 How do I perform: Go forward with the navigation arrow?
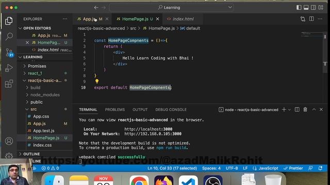point(104,8)
